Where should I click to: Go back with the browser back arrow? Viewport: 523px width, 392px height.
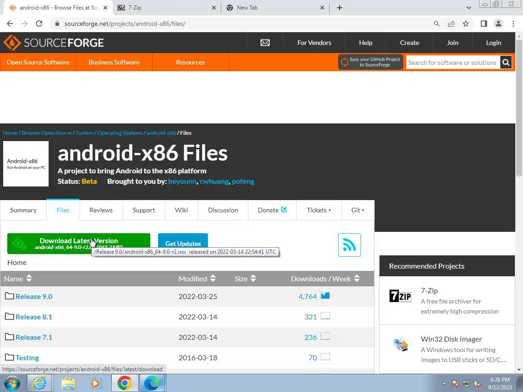pyautogui.click(x=10, y=24)
